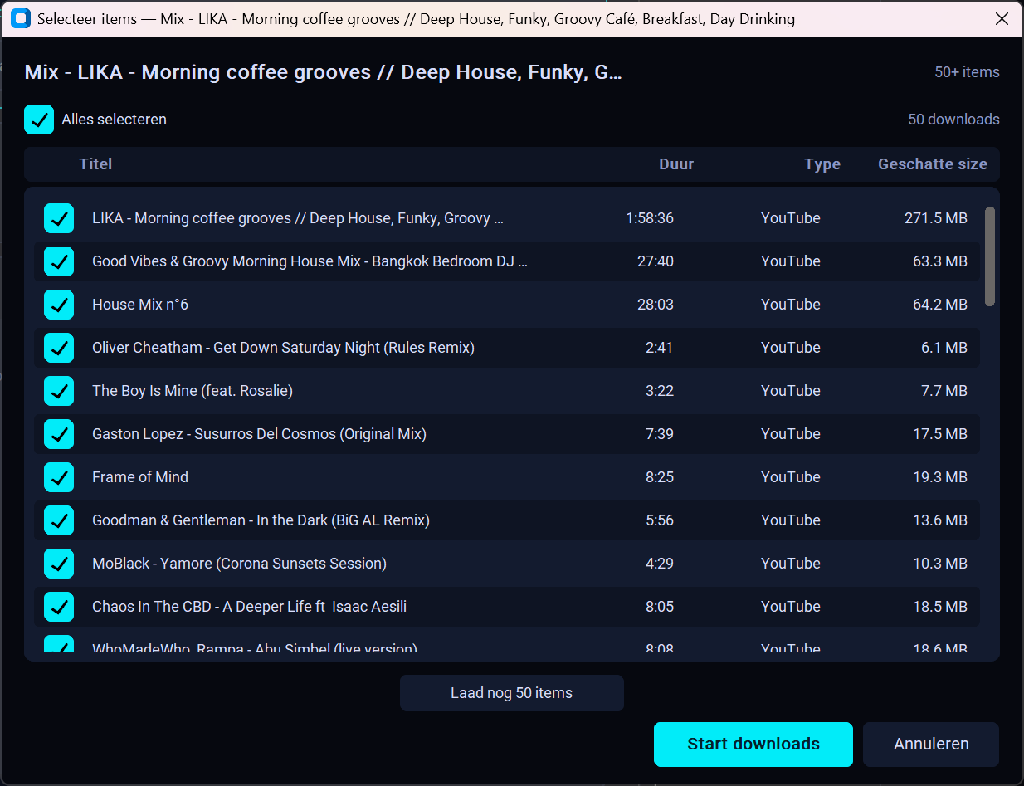Toggle the Alles selecteren checkbox
The image size is (1024, 786).
39,120
